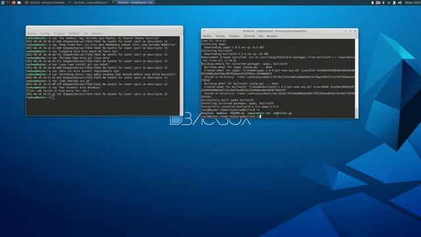Screen dimensions: 421x237
Task: Open Tab menu in the left terminal
Action: pos(86,34)
